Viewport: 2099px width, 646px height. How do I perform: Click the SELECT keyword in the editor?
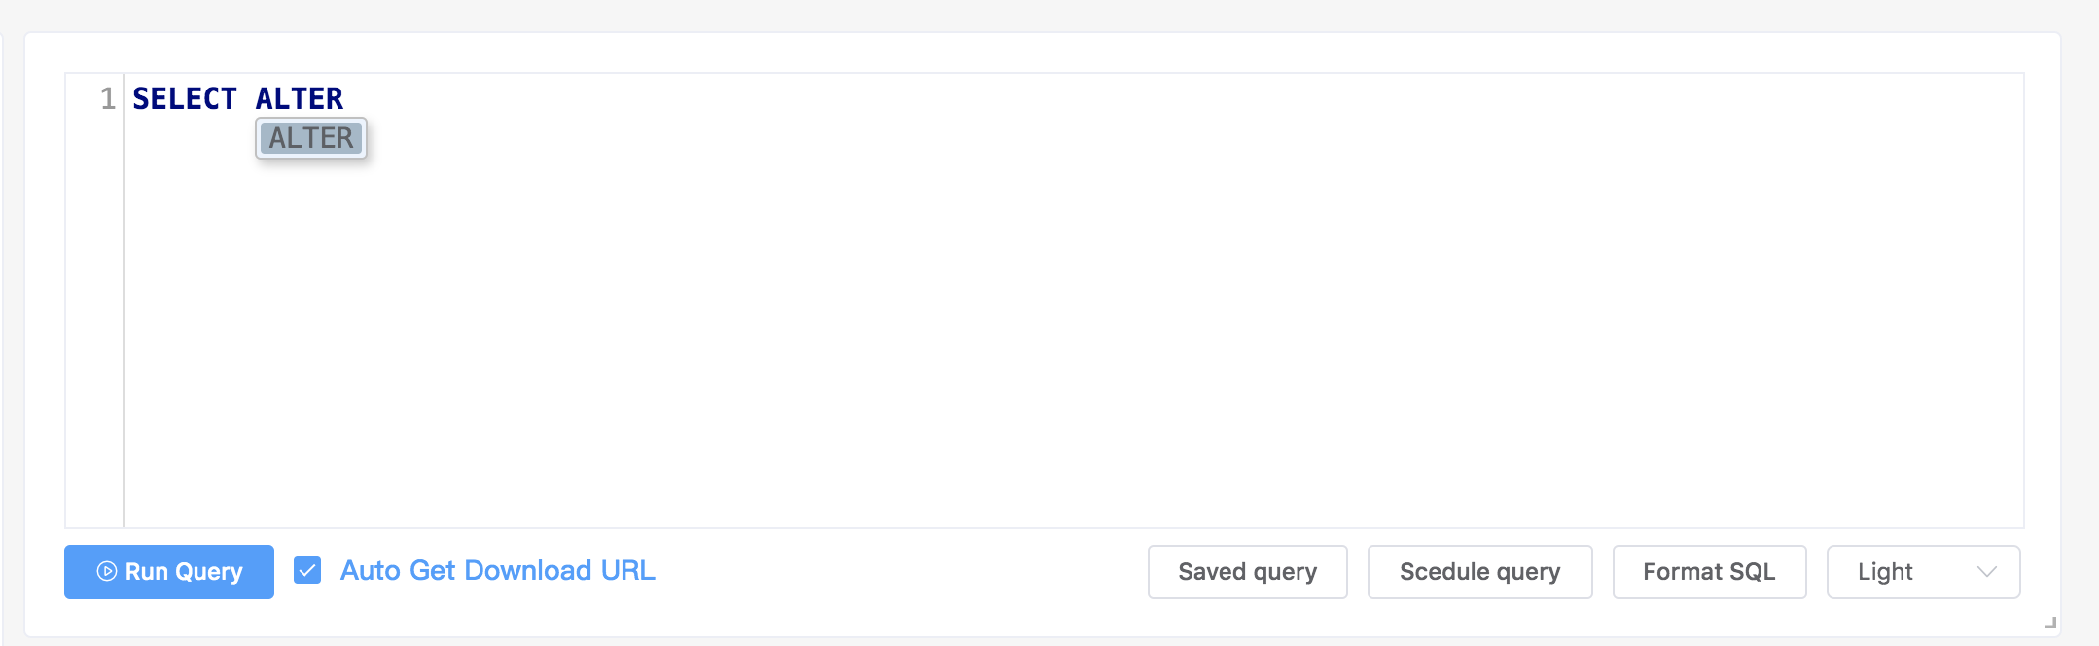(x=184, y=98)
